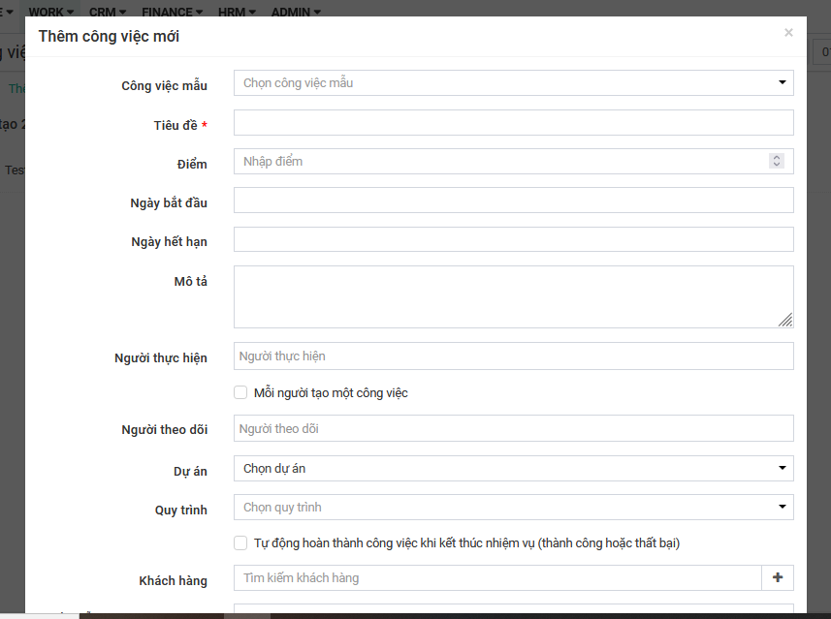The height and width of the screenshot is (619, 831).
Task: Expand the Dự án dropdown
Action: coord(513,469)
